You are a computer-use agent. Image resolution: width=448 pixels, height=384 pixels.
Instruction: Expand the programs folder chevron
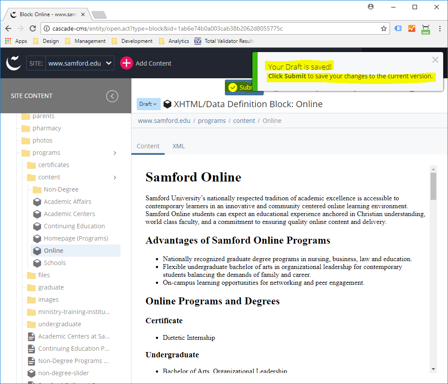(115, 153)
